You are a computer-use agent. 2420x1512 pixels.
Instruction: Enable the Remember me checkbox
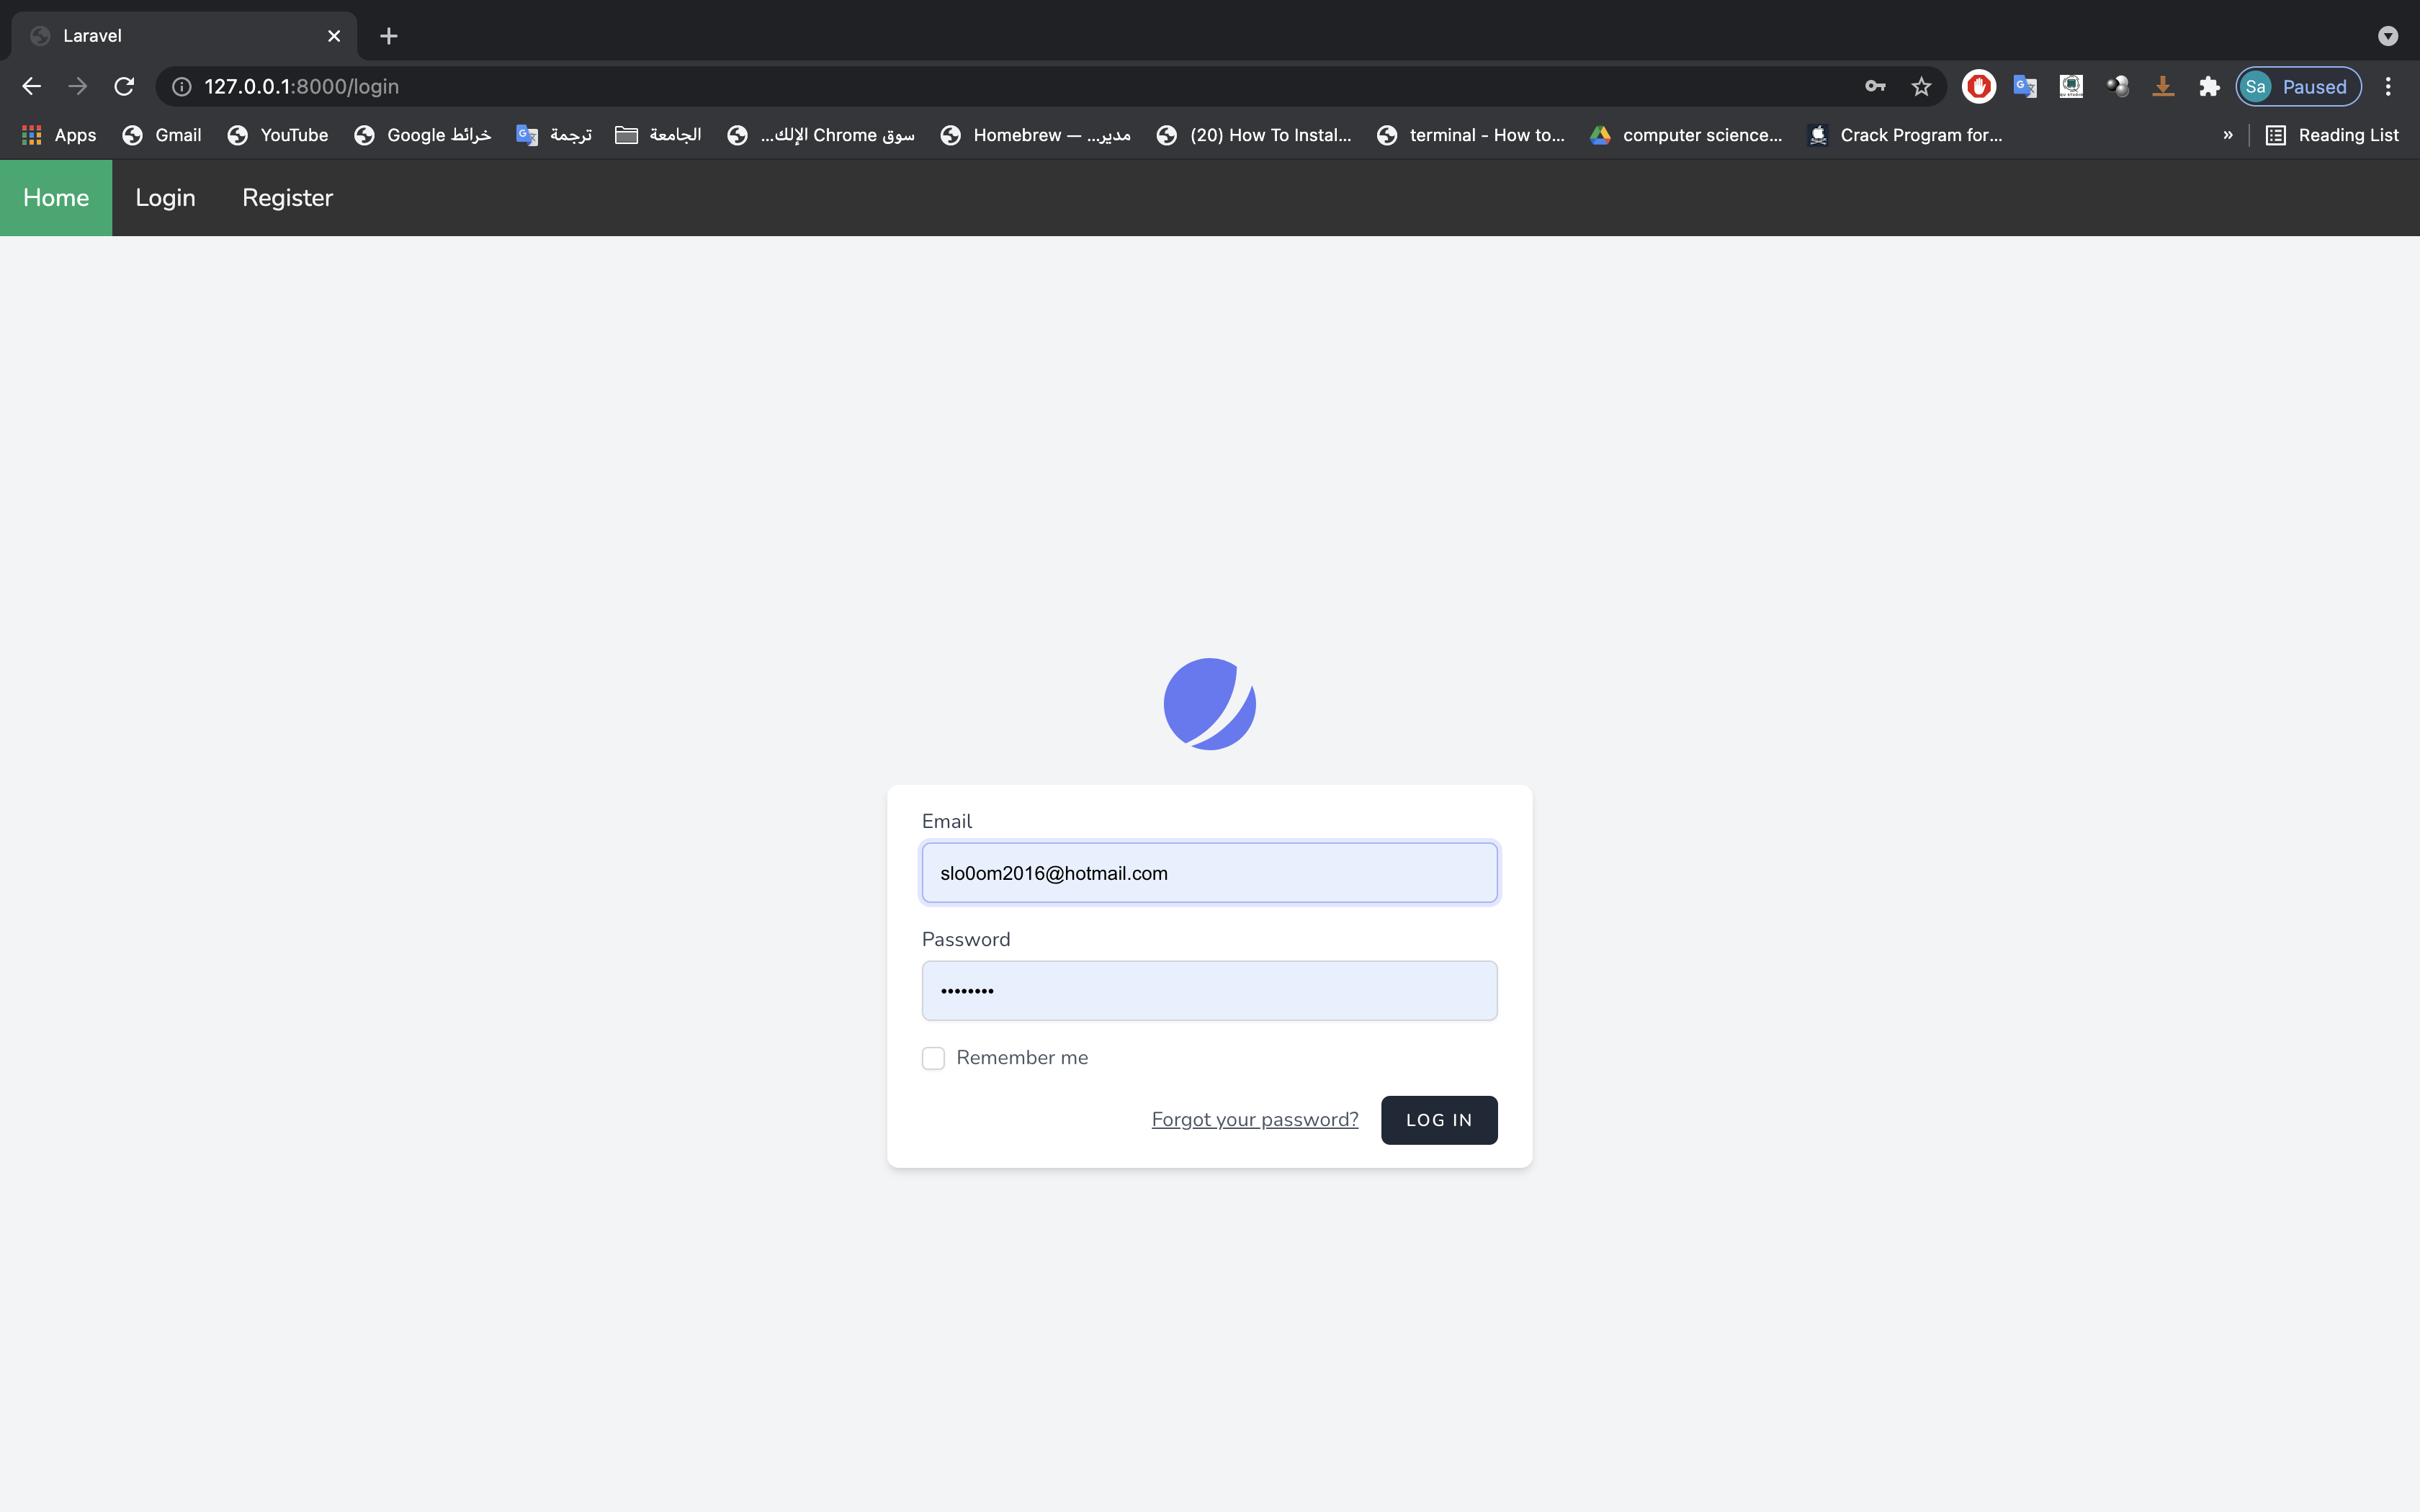(x=932, y=1057)
